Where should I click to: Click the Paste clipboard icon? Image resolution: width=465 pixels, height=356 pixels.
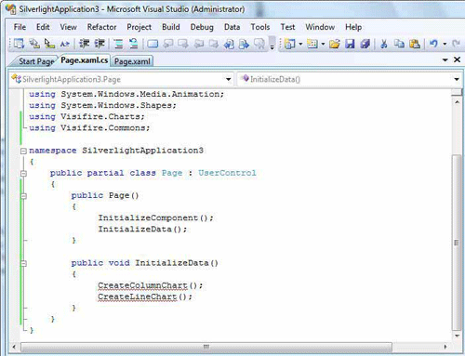pos(415,44)
